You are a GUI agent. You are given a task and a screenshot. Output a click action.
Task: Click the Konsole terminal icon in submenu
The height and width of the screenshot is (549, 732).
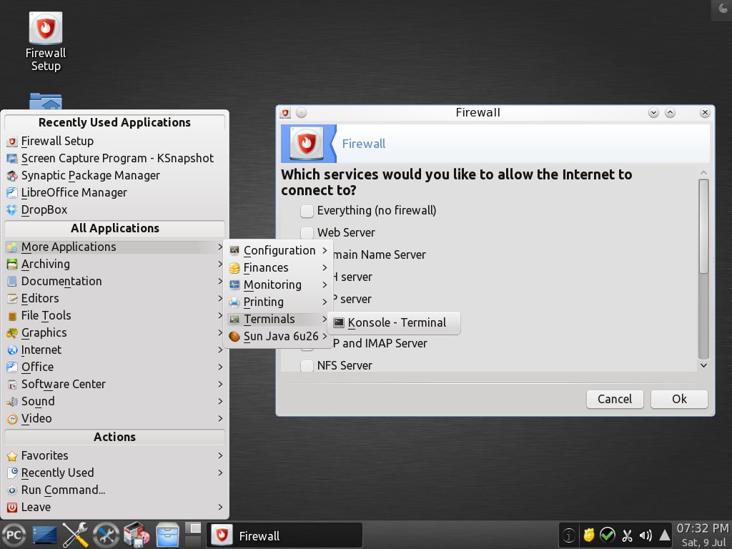click(x=339, y=322)
